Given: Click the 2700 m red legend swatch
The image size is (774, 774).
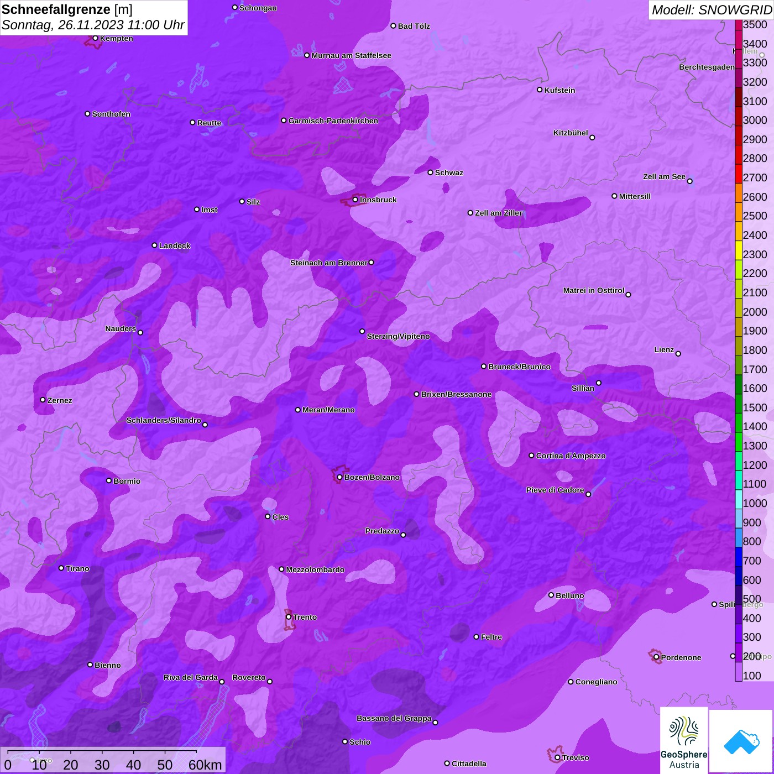Looking at the screenshot, I should pyautogui.click(x=739, y=174).
